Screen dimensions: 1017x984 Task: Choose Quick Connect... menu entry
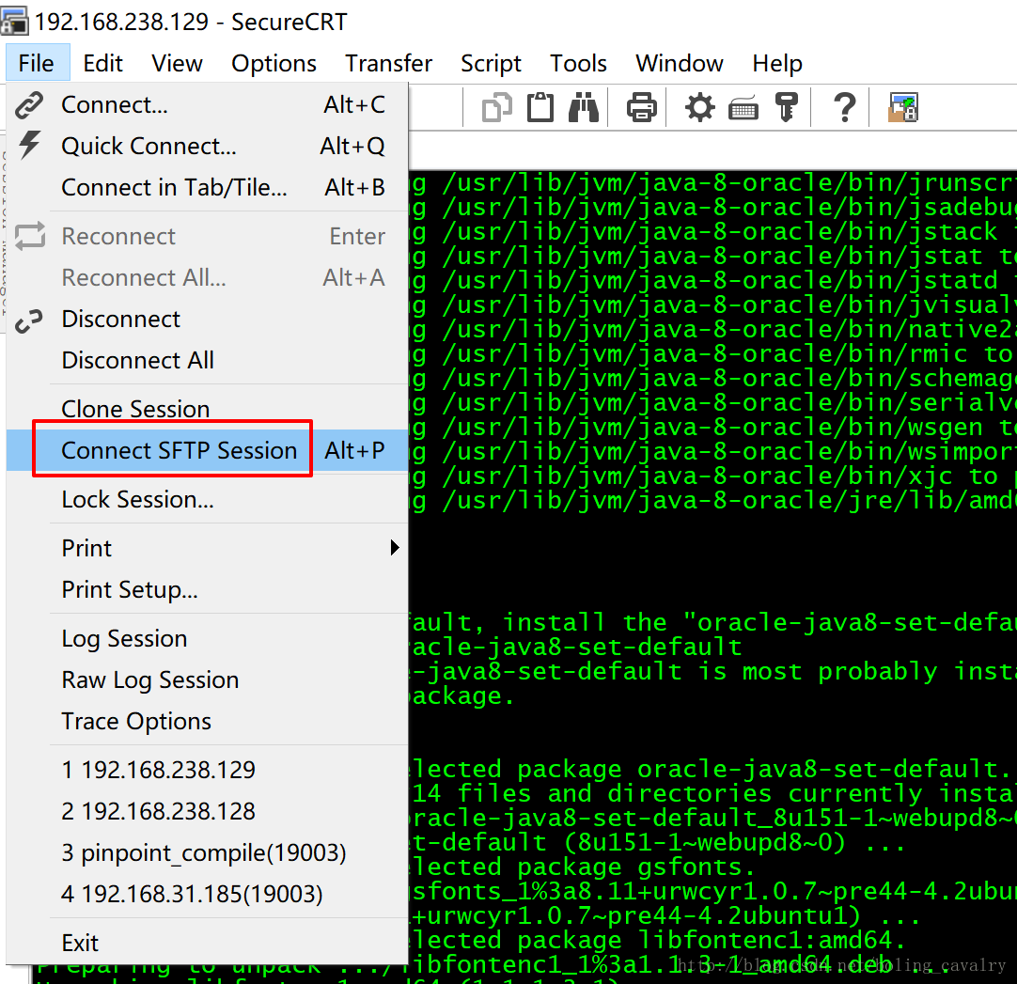207,146
